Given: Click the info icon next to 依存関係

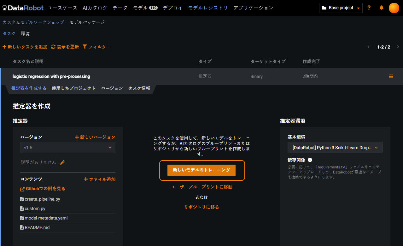Looking at the screenshot, I should point(310,160).
